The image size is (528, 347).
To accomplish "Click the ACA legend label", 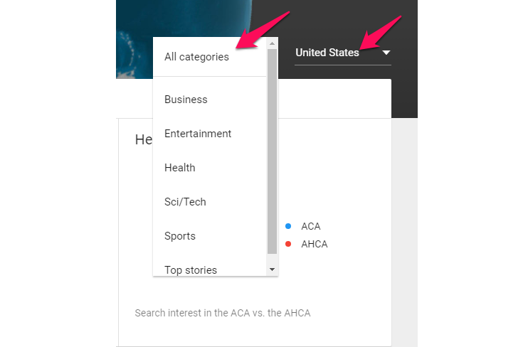I will 311,226.
